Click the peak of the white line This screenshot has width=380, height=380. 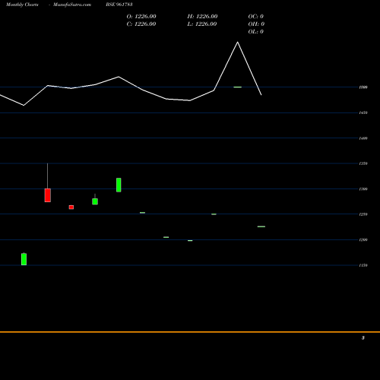[237, 42]
